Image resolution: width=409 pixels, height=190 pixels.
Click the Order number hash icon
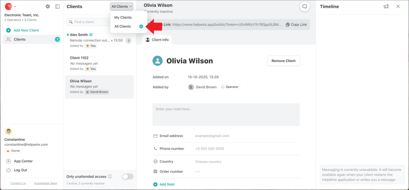(155, 172)
